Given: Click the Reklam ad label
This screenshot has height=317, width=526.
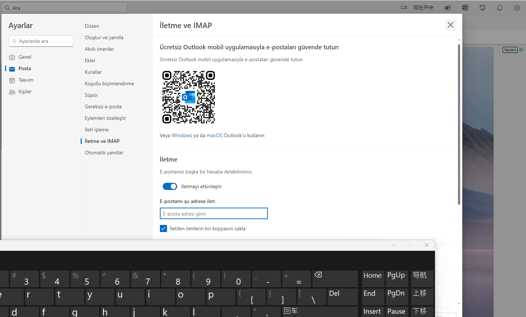Looking at the screenshot, I should pos(510,50).
